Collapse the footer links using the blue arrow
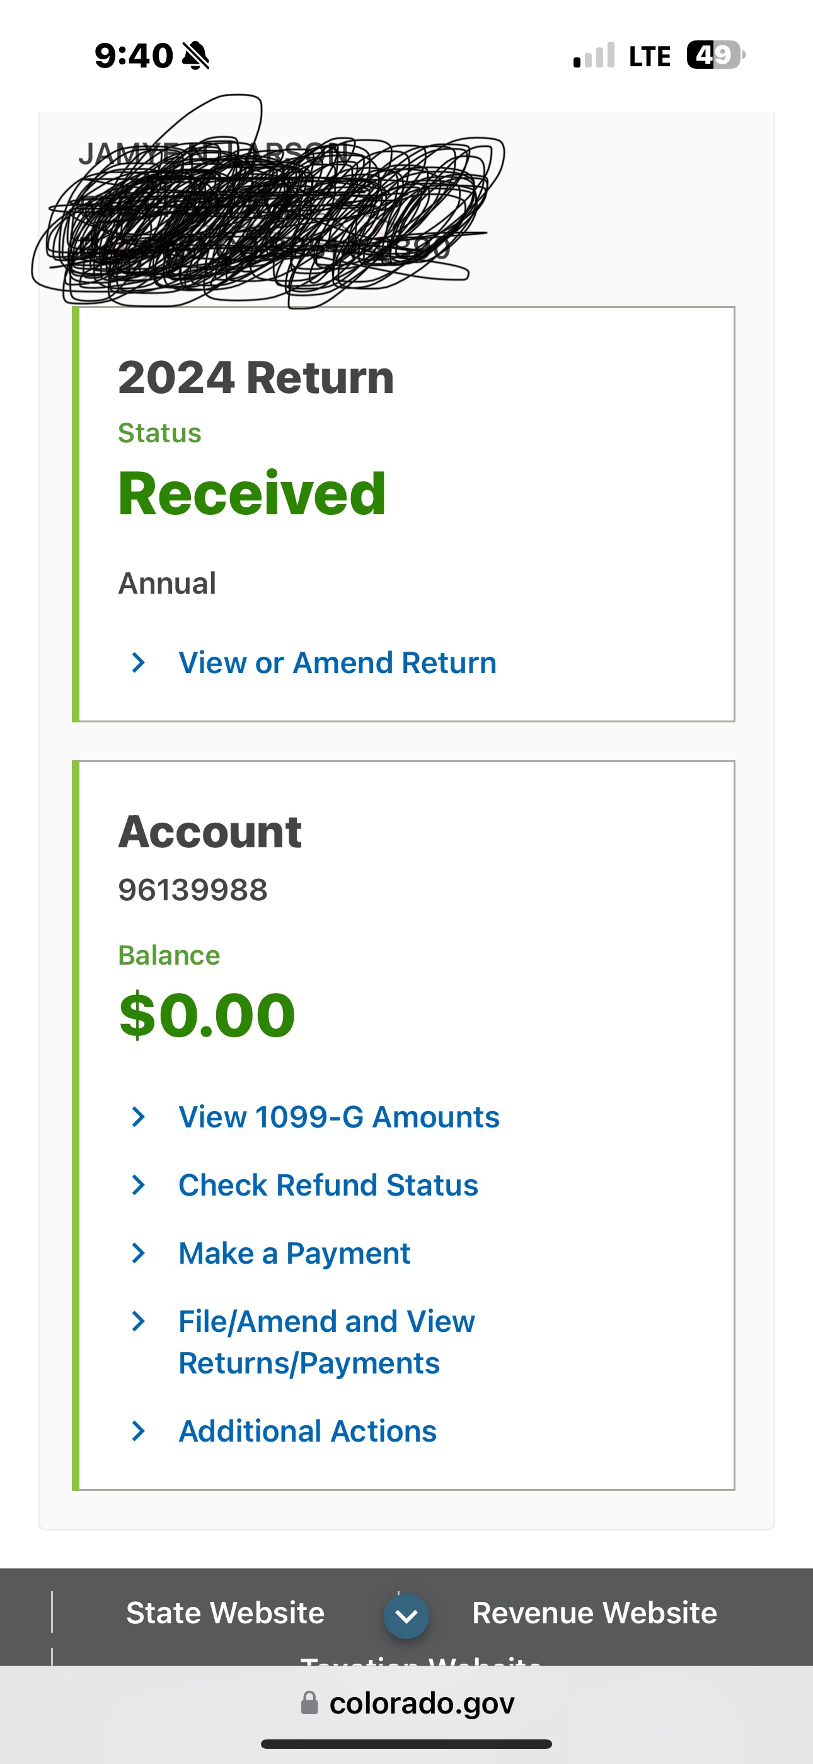The height and width of the screenshot is (1764, 813). (x=406, y=1616)
